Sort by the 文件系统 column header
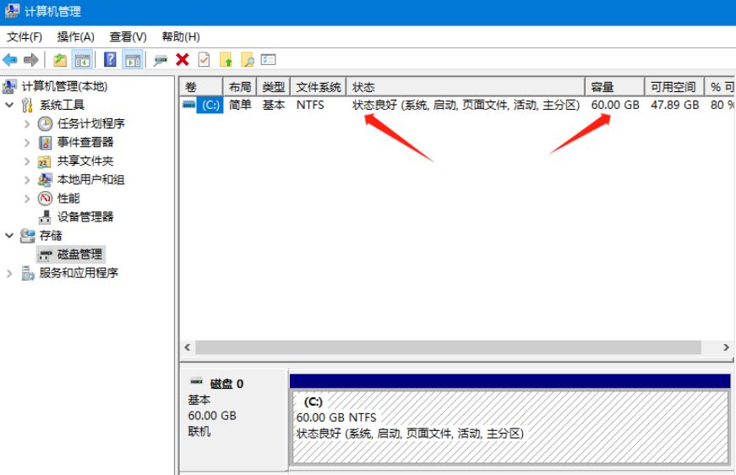Image resolution: width=736 pixels, height=475 pixels. 319,87
